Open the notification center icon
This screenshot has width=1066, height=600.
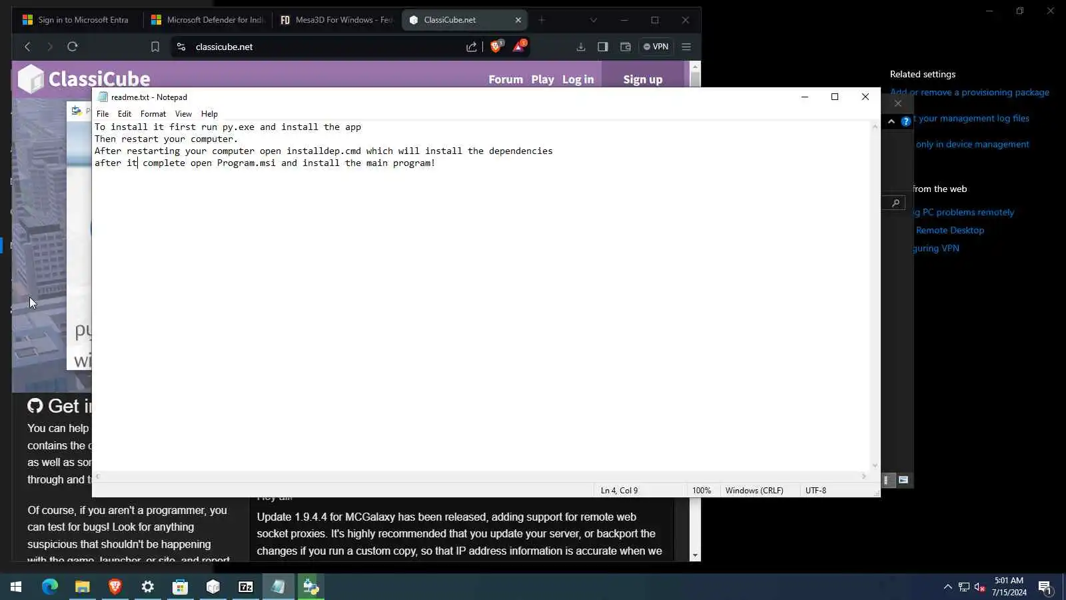pos(1045,587)
